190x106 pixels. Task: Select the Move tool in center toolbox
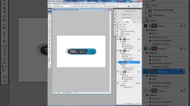50,14
